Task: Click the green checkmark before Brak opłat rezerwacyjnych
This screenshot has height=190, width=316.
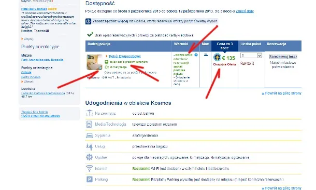Action: pos(90,35)
